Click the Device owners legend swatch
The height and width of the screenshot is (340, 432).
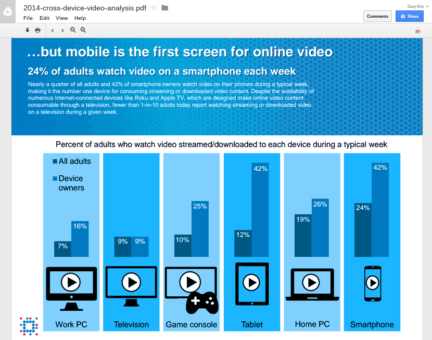pos(55,179)
